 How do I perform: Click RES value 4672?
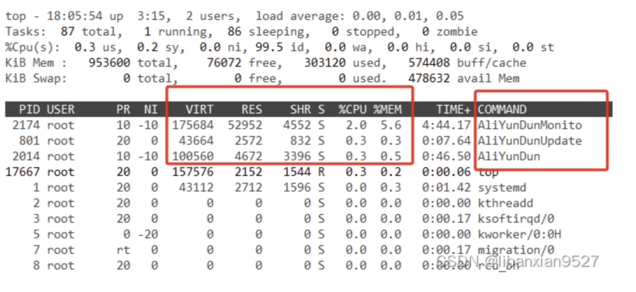click(x=248, y=156)
